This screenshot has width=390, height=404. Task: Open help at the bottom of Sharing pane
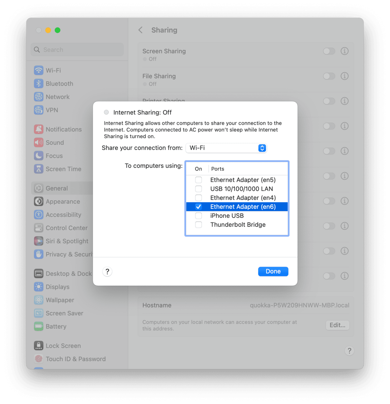point(349,351)
